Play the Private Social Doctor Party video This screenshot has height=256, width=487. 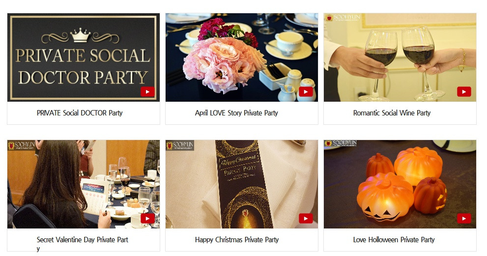click(x=147, y=92)
